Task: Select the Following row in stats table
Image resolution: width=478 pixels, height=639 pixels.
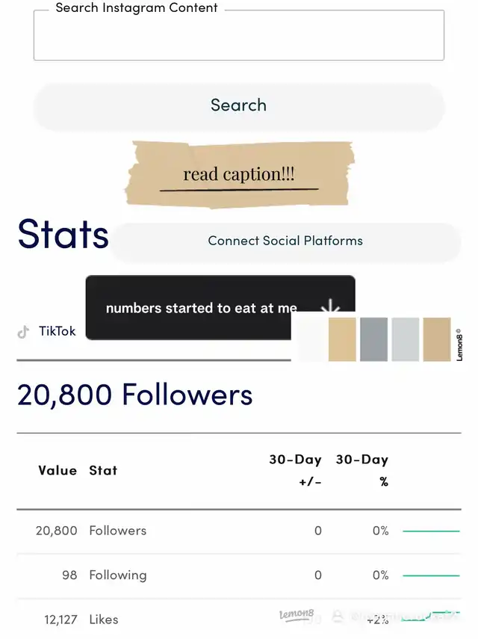Action: tap(118, 575)
